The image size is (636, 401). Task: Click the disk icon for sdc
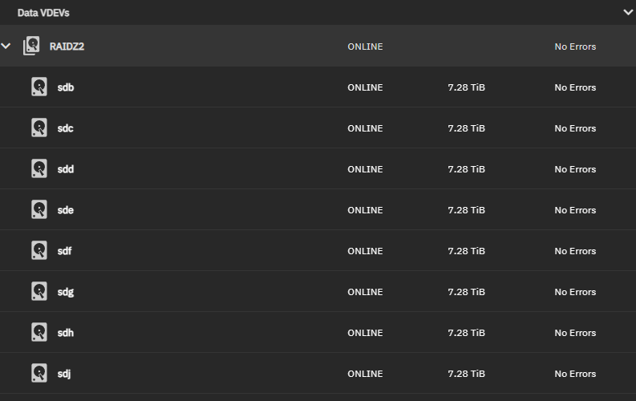tap(39, 128)
